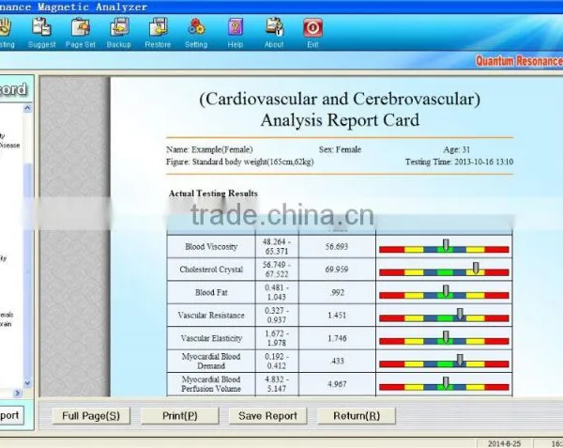
Task: Click the 'Age: 31' text
Action: pyautogui.click(x=456, y=149)
